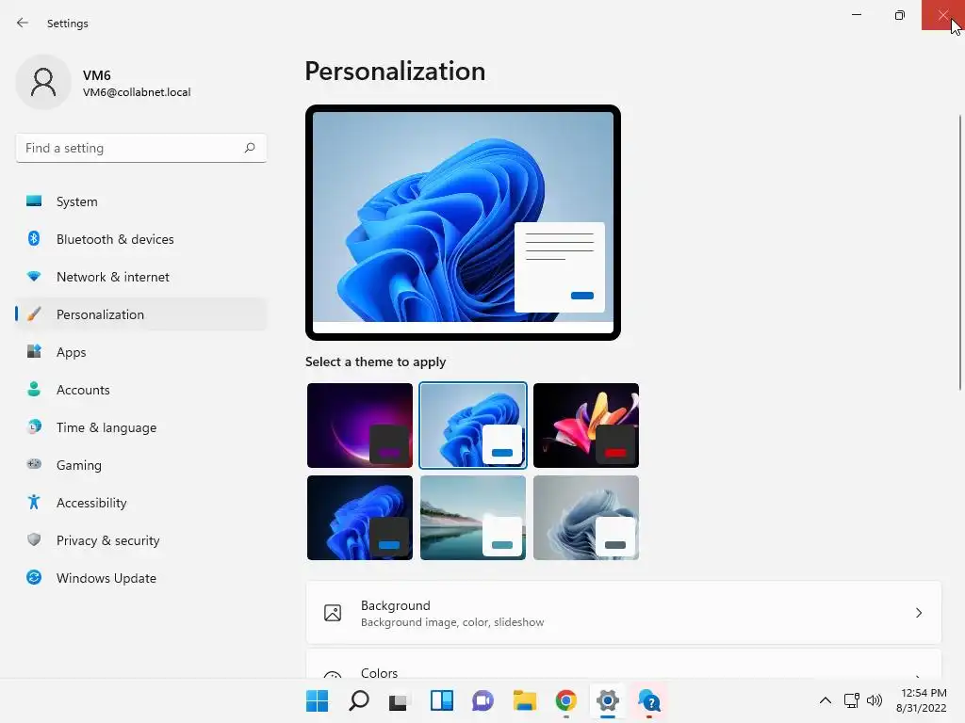This screenshot has height=723, width=965.
Task: Click the VM6 user avatar icon
Action: point(43,82)
